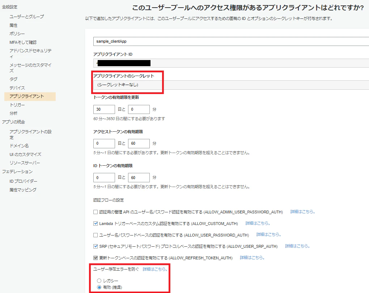The image size is (369, 293).
Task: Open アドバンスドセキュリティ in sidebar
Action: coord(30,54)
